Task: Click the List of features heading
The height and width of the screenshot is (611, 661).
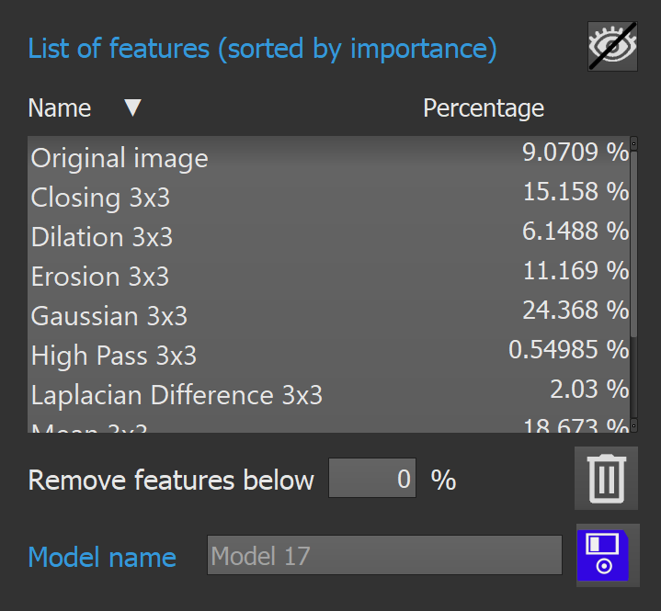Action: pyautogui.click(x=262, y=49)
